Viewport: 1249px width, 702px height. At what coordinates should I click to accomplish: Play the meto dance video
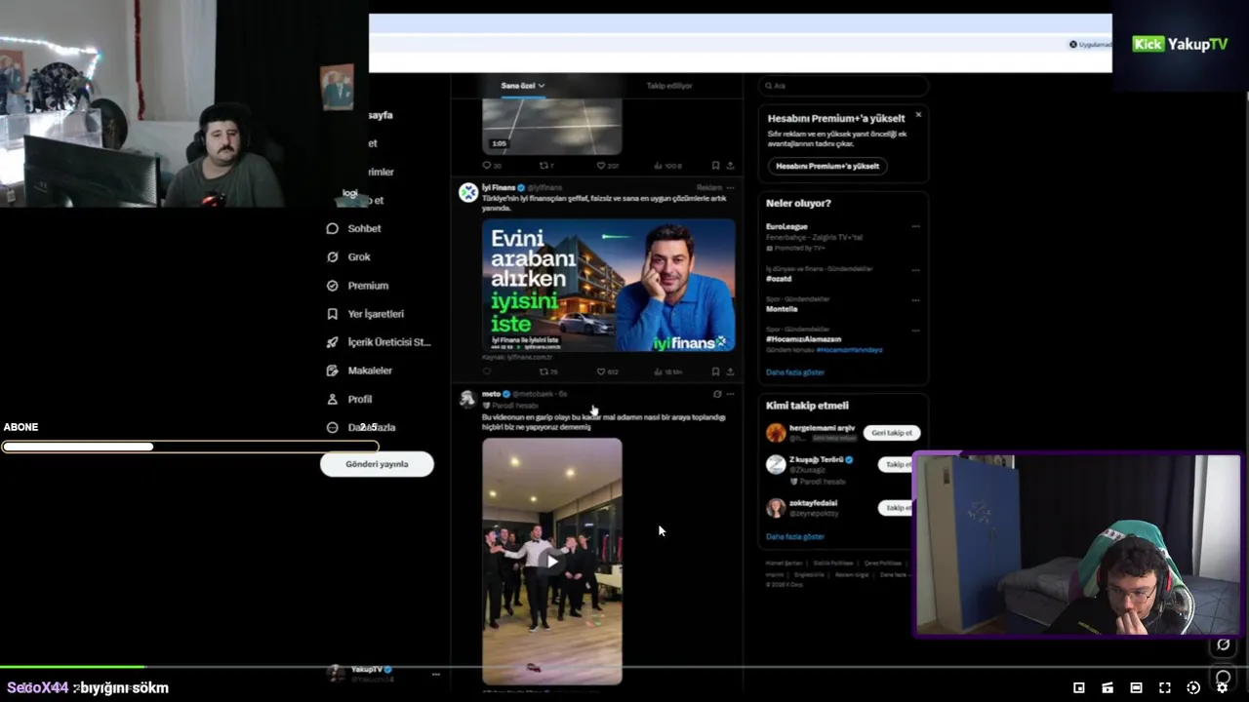[552, 562]
